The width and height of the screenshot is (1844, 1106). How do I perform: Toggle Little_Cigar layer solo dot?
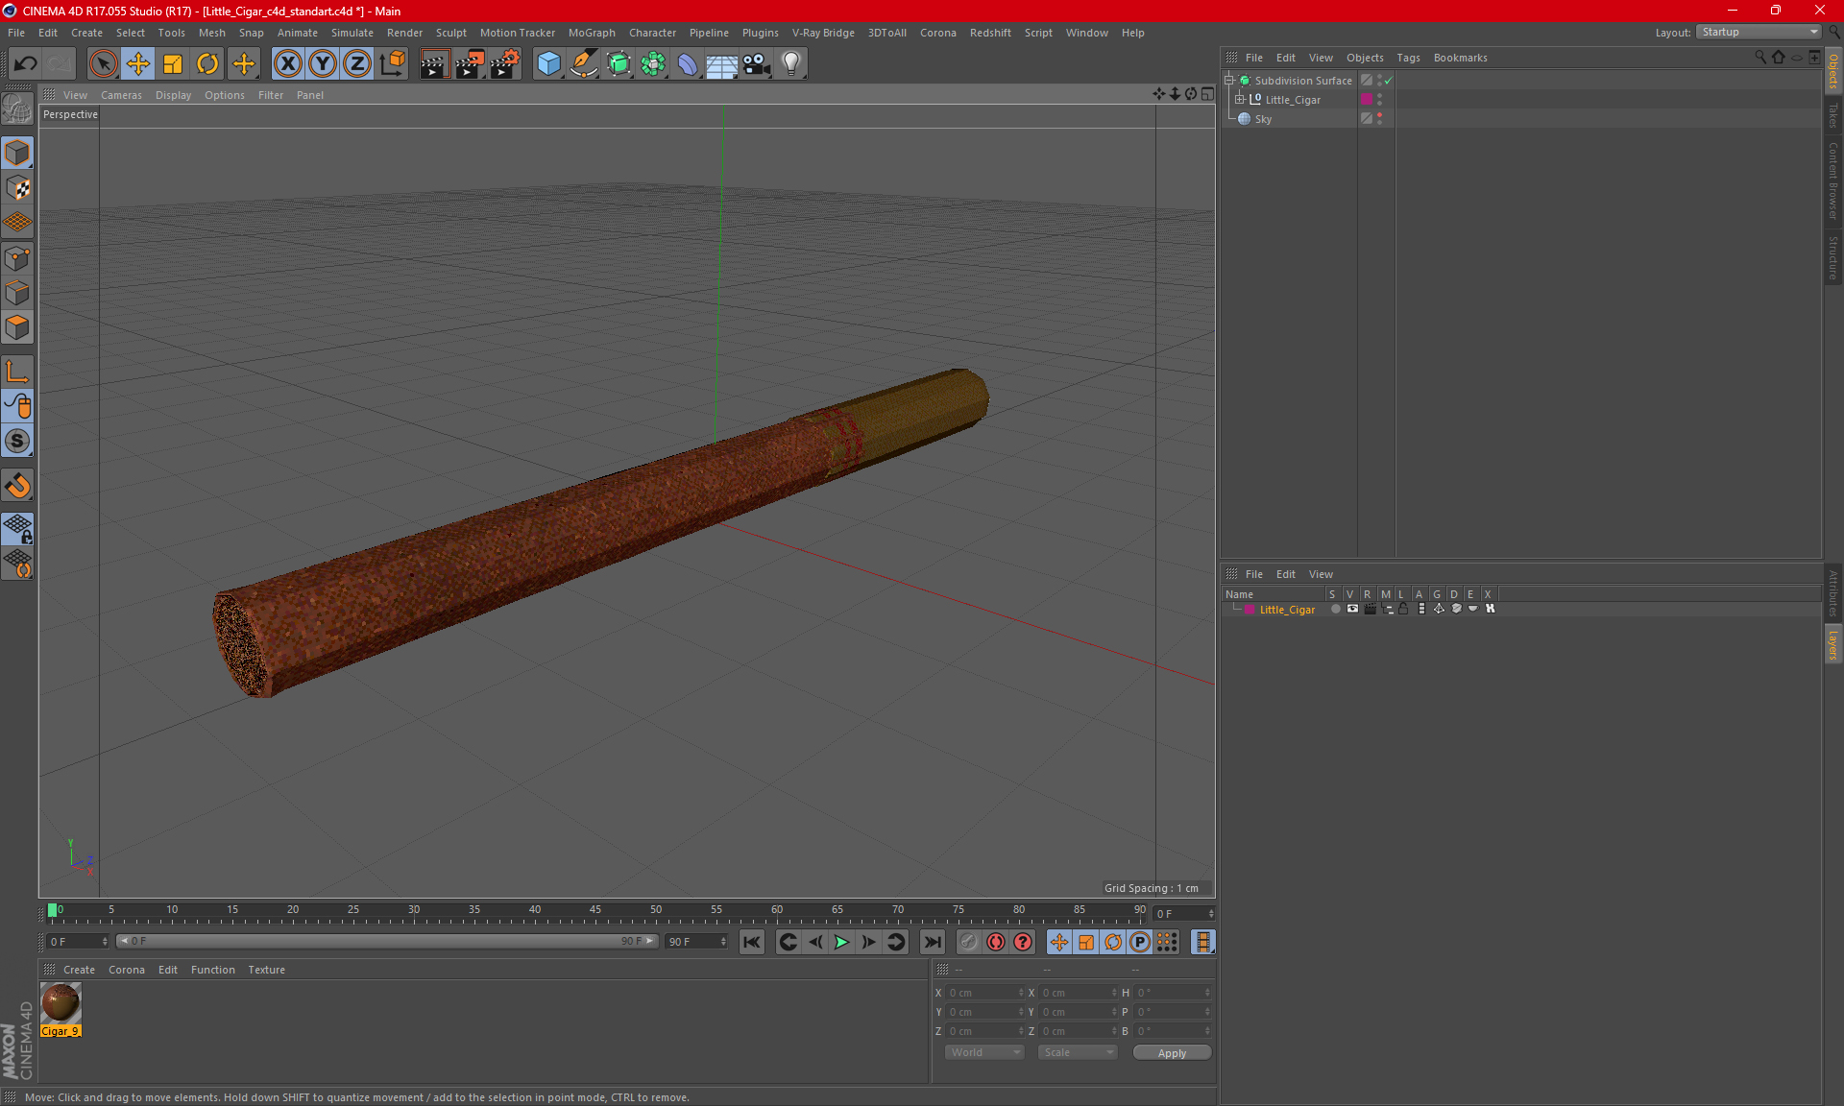click(x=1335, y=609)
